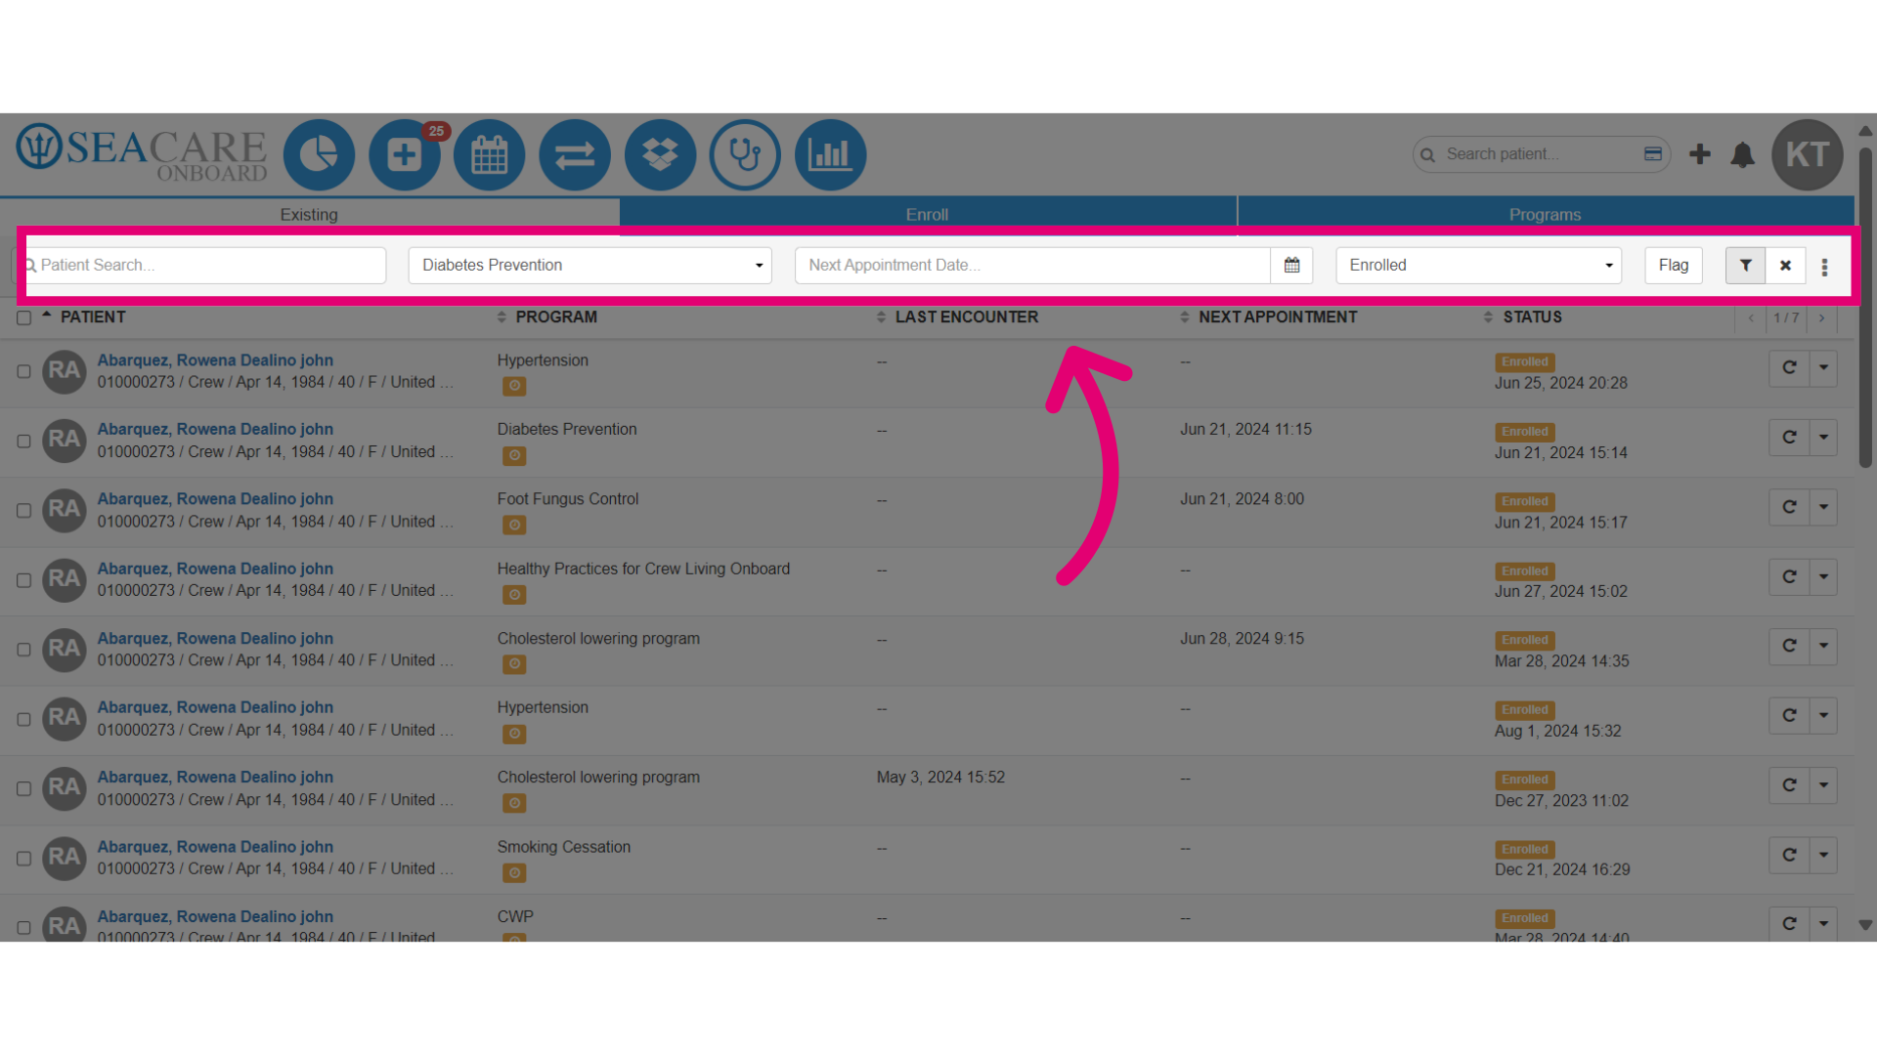Clear filters with the X icon
Viewport: 1877px width, 1055px height.
tap(1785, 265)
